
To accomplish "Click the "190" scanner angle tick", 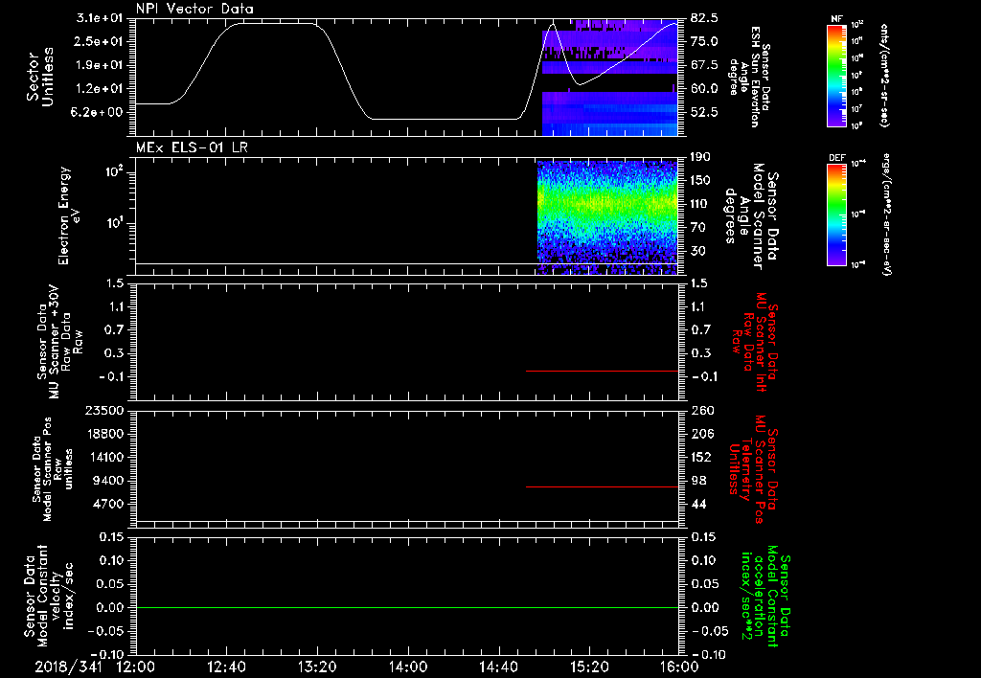I will tap(700, 158).
